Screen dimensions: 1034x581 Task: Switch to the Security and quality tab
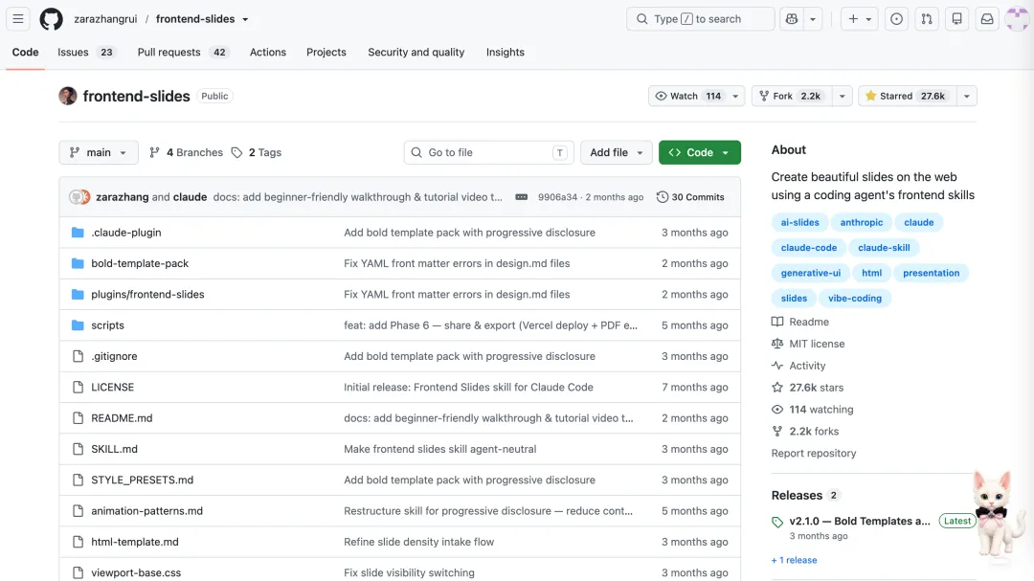pyautogui.click(x=416, y=52)
